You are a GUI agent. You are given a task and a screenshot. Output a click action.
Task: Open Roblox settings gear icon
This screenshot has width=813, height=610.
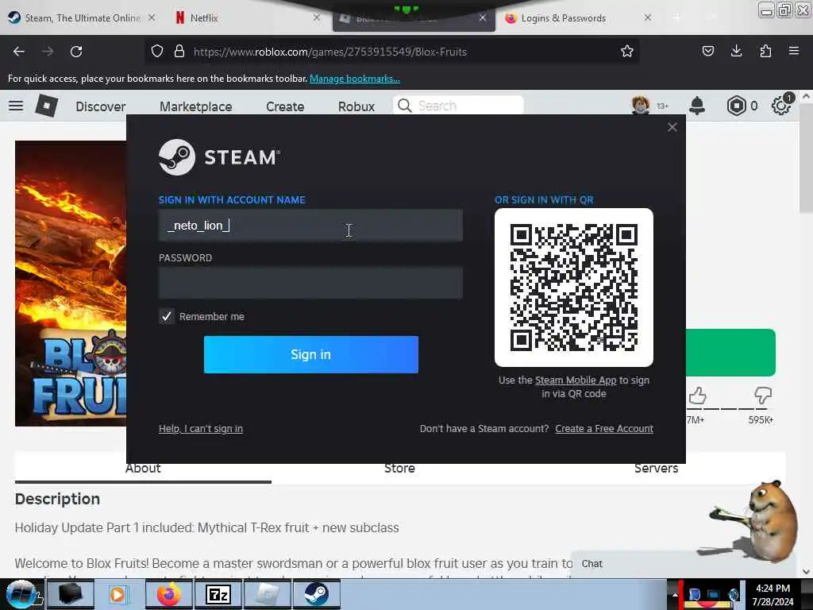(x=781, y=106)
